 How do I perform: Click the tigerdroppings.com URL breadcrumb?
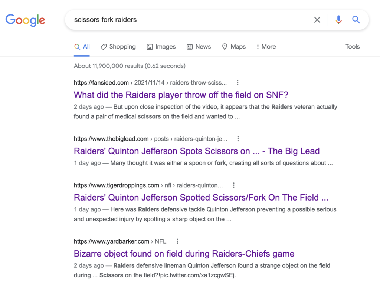click(148, 185)
